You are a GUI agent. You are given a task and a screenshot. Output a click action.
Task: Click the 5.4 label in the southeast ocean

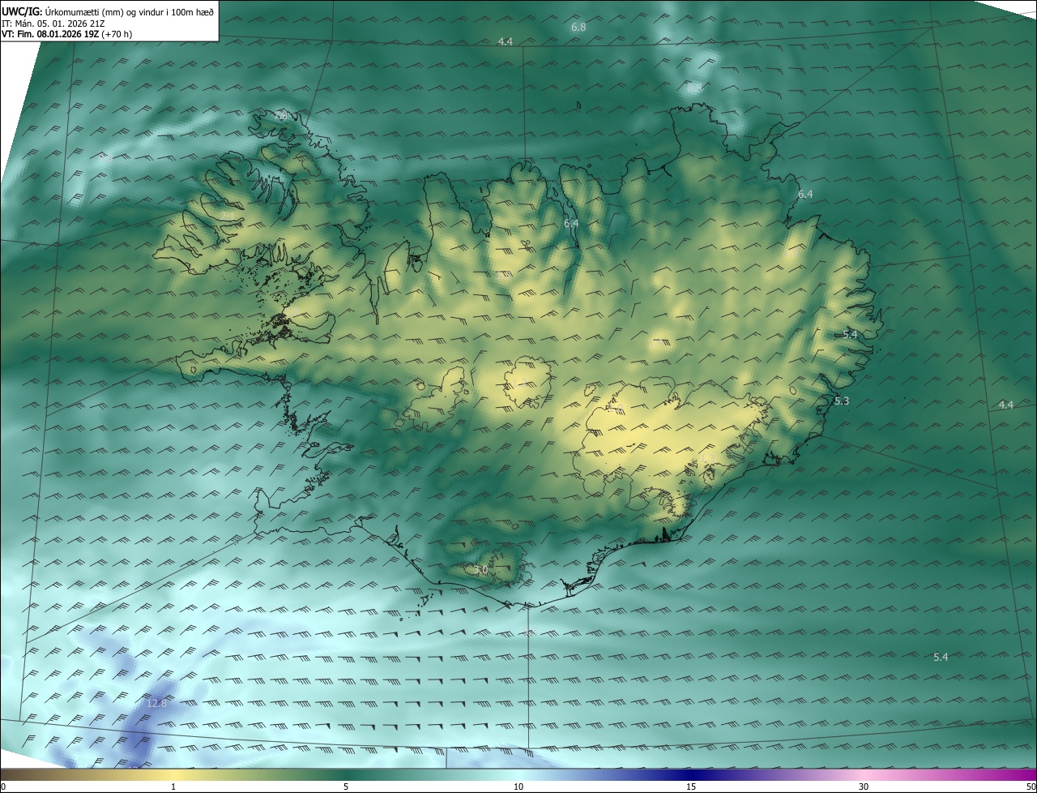pyautogui.click(x=941, y=657)
